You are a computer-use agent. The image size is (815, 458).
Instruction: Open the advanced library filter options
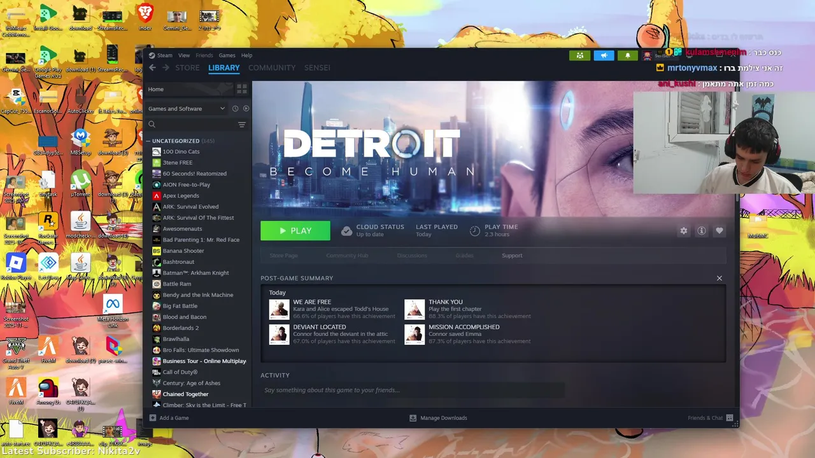(x=241, y=125)
